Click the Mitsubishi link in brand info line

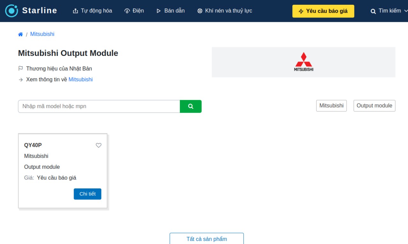click(81, 79)
